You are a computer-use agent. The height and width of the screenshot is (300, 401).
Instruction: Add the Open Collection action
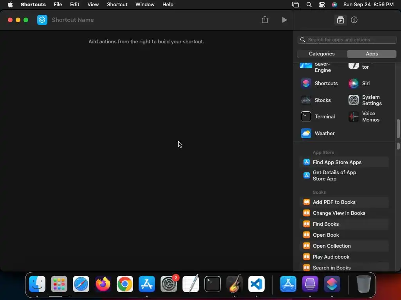(344, 246)
